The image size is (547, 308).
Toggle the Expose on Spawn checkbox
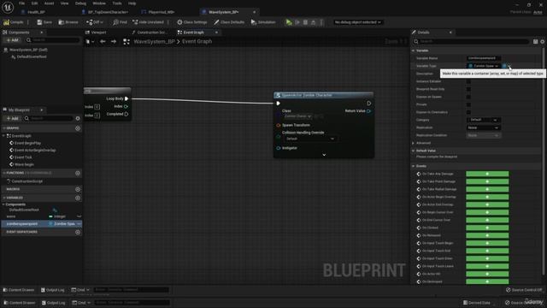468,97
